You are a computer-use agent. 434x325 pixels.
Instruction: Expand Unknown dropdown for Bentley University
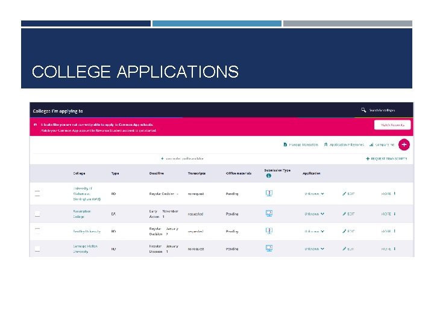[314, 231]
